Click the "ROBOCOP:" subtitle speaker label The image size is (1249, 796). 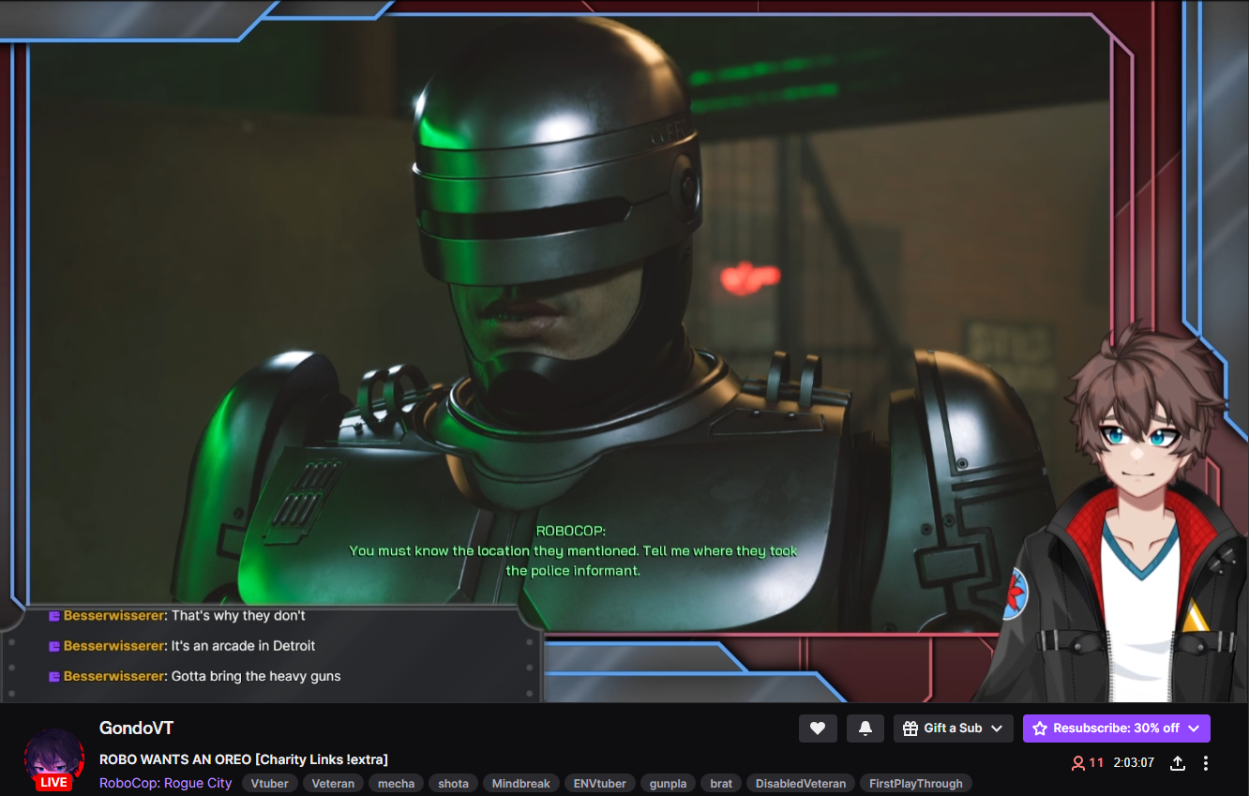click(x=571, y=531)
